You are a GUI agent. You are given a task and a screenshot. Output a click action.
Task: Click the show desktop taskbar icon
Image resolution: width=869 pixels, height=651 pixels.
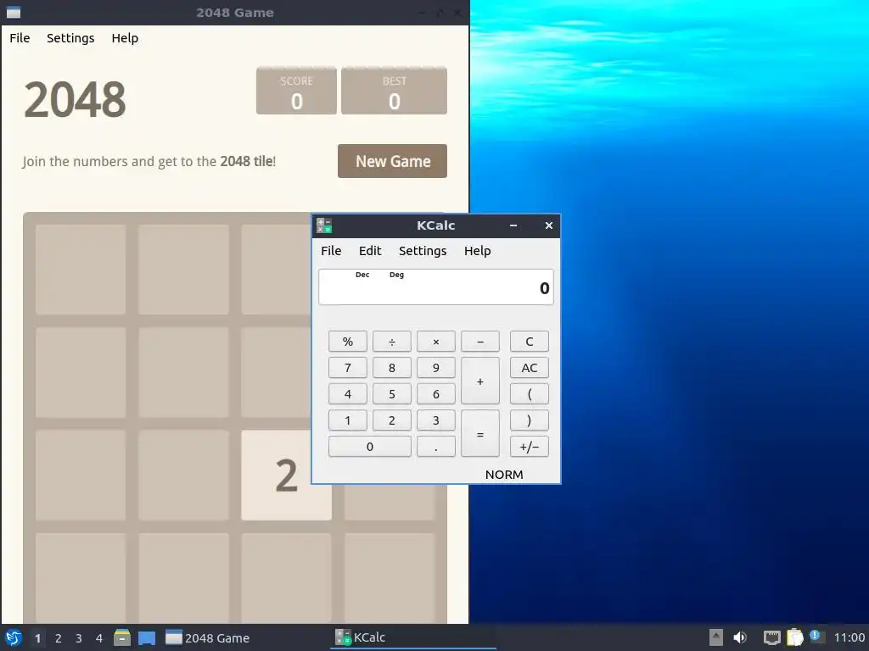147,637
